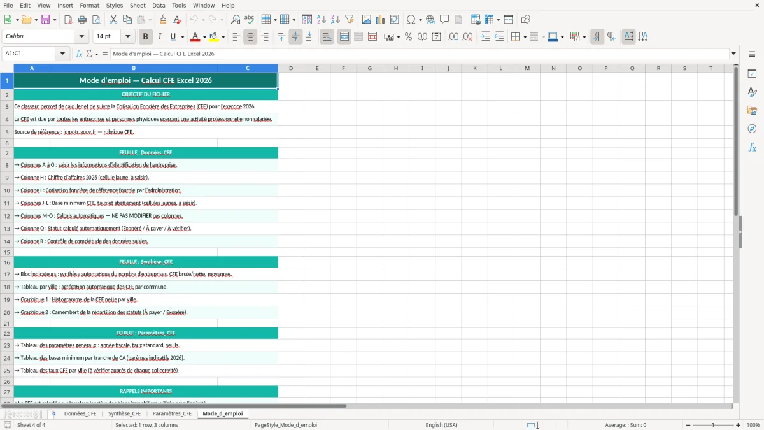Click the zoom level 100% label
Viewport: 764px width, 430px height.
click(753, 425)
